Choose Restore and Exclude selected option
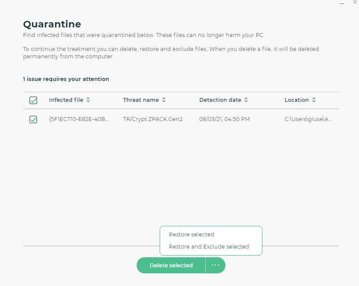This screenshot has height=286, width=359. (209, 246)
